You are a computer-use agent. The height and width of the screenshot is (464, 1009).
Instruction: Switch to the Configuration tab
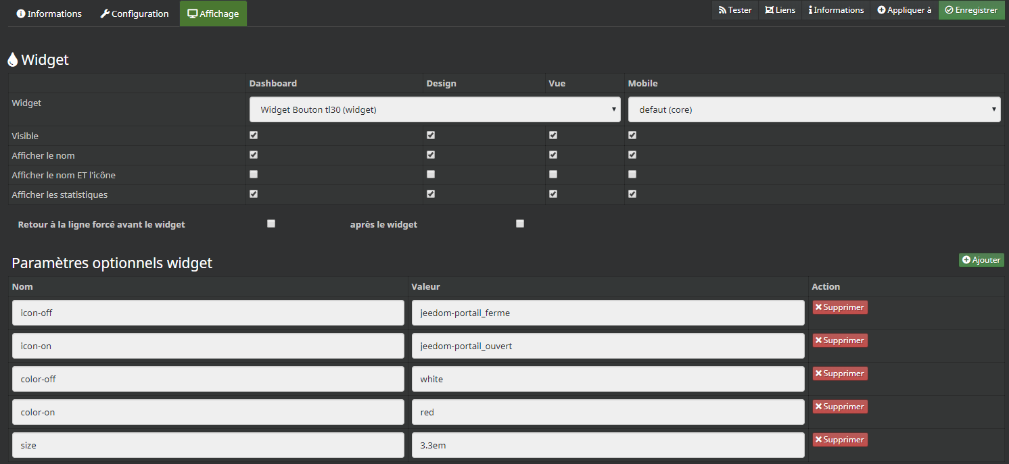pos(135,14)
